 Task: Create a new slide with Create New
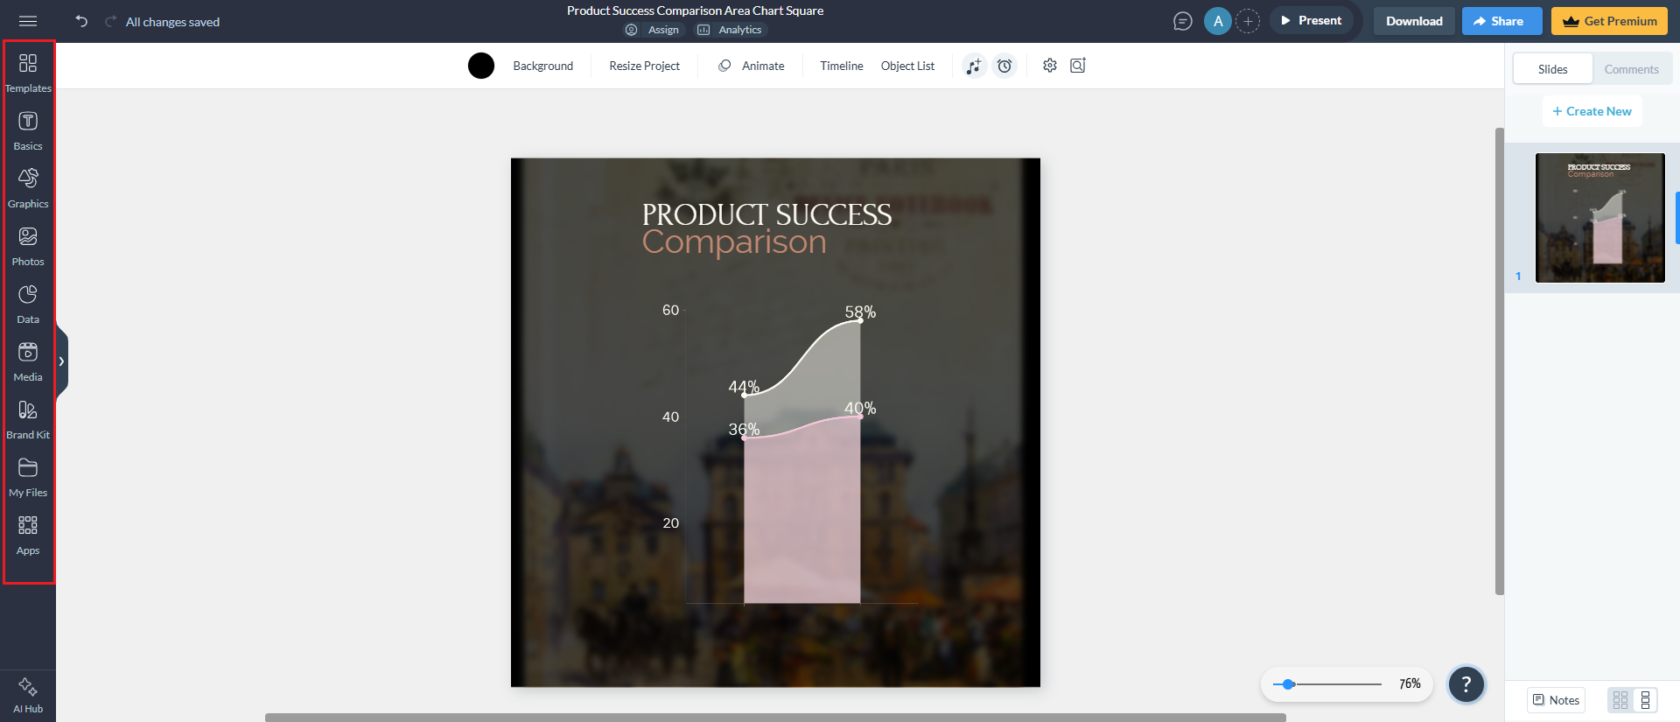[1592, 111]
